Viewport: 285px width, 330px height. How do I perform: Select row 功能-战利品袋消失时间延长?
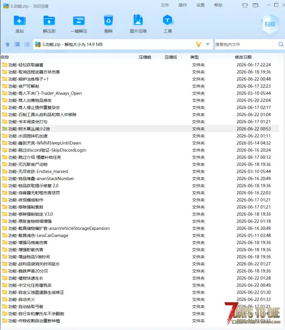coord(140,264)
